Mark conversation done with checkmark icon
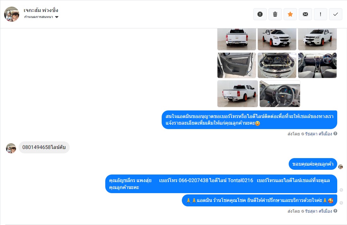Screen dimensions: 347x225 335,14
